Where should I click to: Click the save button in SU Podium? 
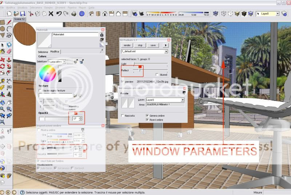click(x=153, y=45)
